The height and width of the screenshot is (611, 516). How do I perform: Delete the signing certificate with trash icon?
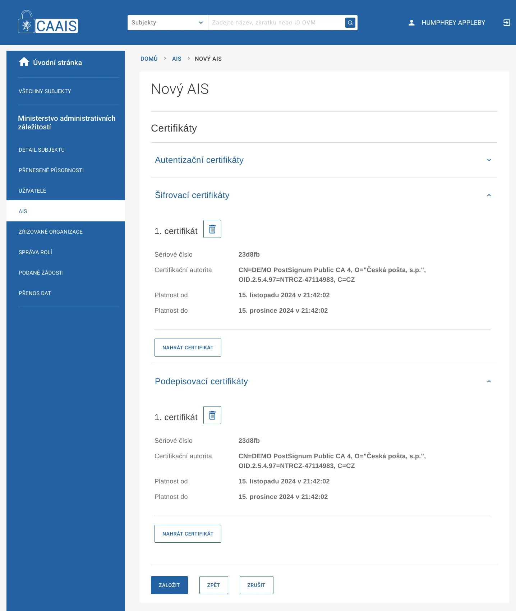(212, 415)
